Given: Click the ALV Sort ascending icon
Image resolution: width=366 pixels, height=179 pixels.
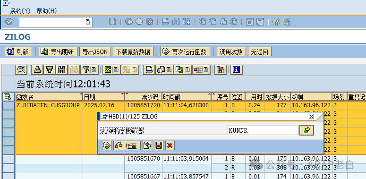Looking at the screenshot, I should pyautogui.click(x=37, y=70).
